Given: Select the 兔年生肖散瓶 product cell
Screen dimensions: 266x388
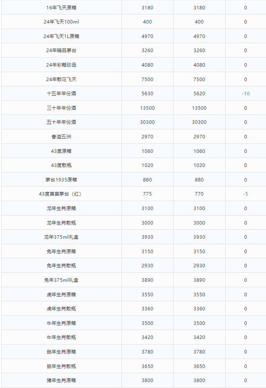Looking at the screenshot, I should (x=61, y=265).
